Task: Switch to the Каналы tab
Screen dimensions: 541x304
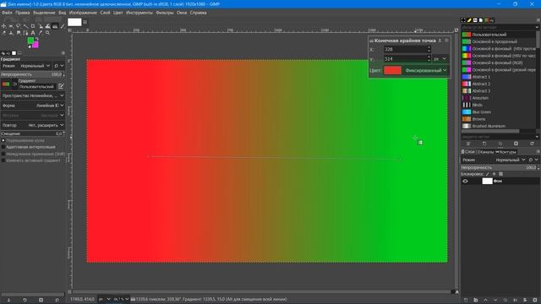Action: pos(486,152)
